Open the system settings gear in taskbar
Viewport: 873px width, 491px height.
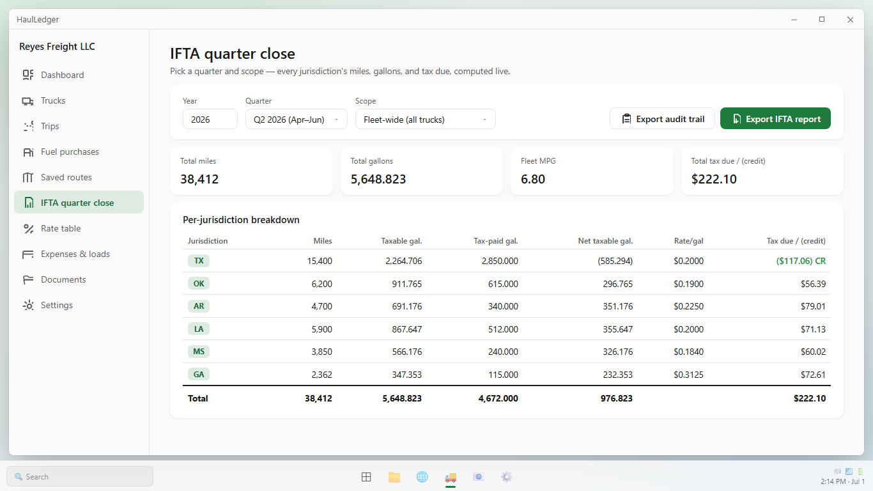tap(507, 476)
